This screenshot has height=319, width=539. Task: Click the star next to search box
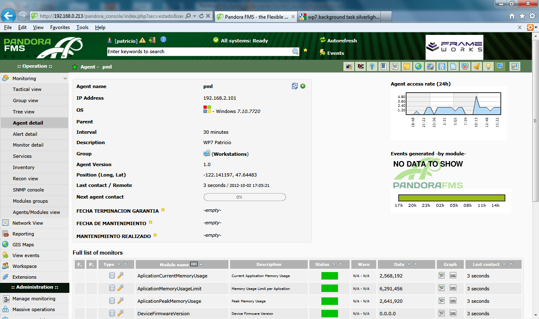tap(306, 50)
